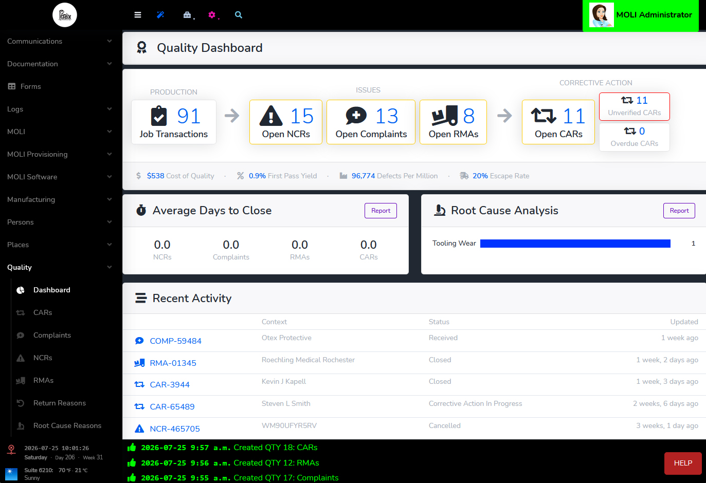This screenshot has height=483, width=706.
Task: Open the magenta settings gear icon
Action: pos(212,15)
